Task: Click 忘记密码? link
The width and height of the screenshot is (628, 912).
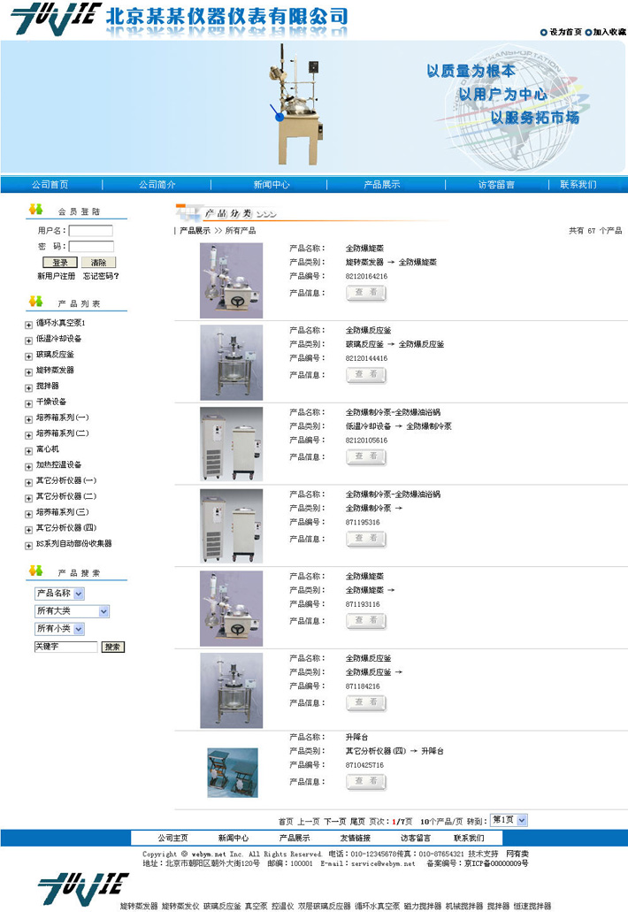Action: [101, 276]
